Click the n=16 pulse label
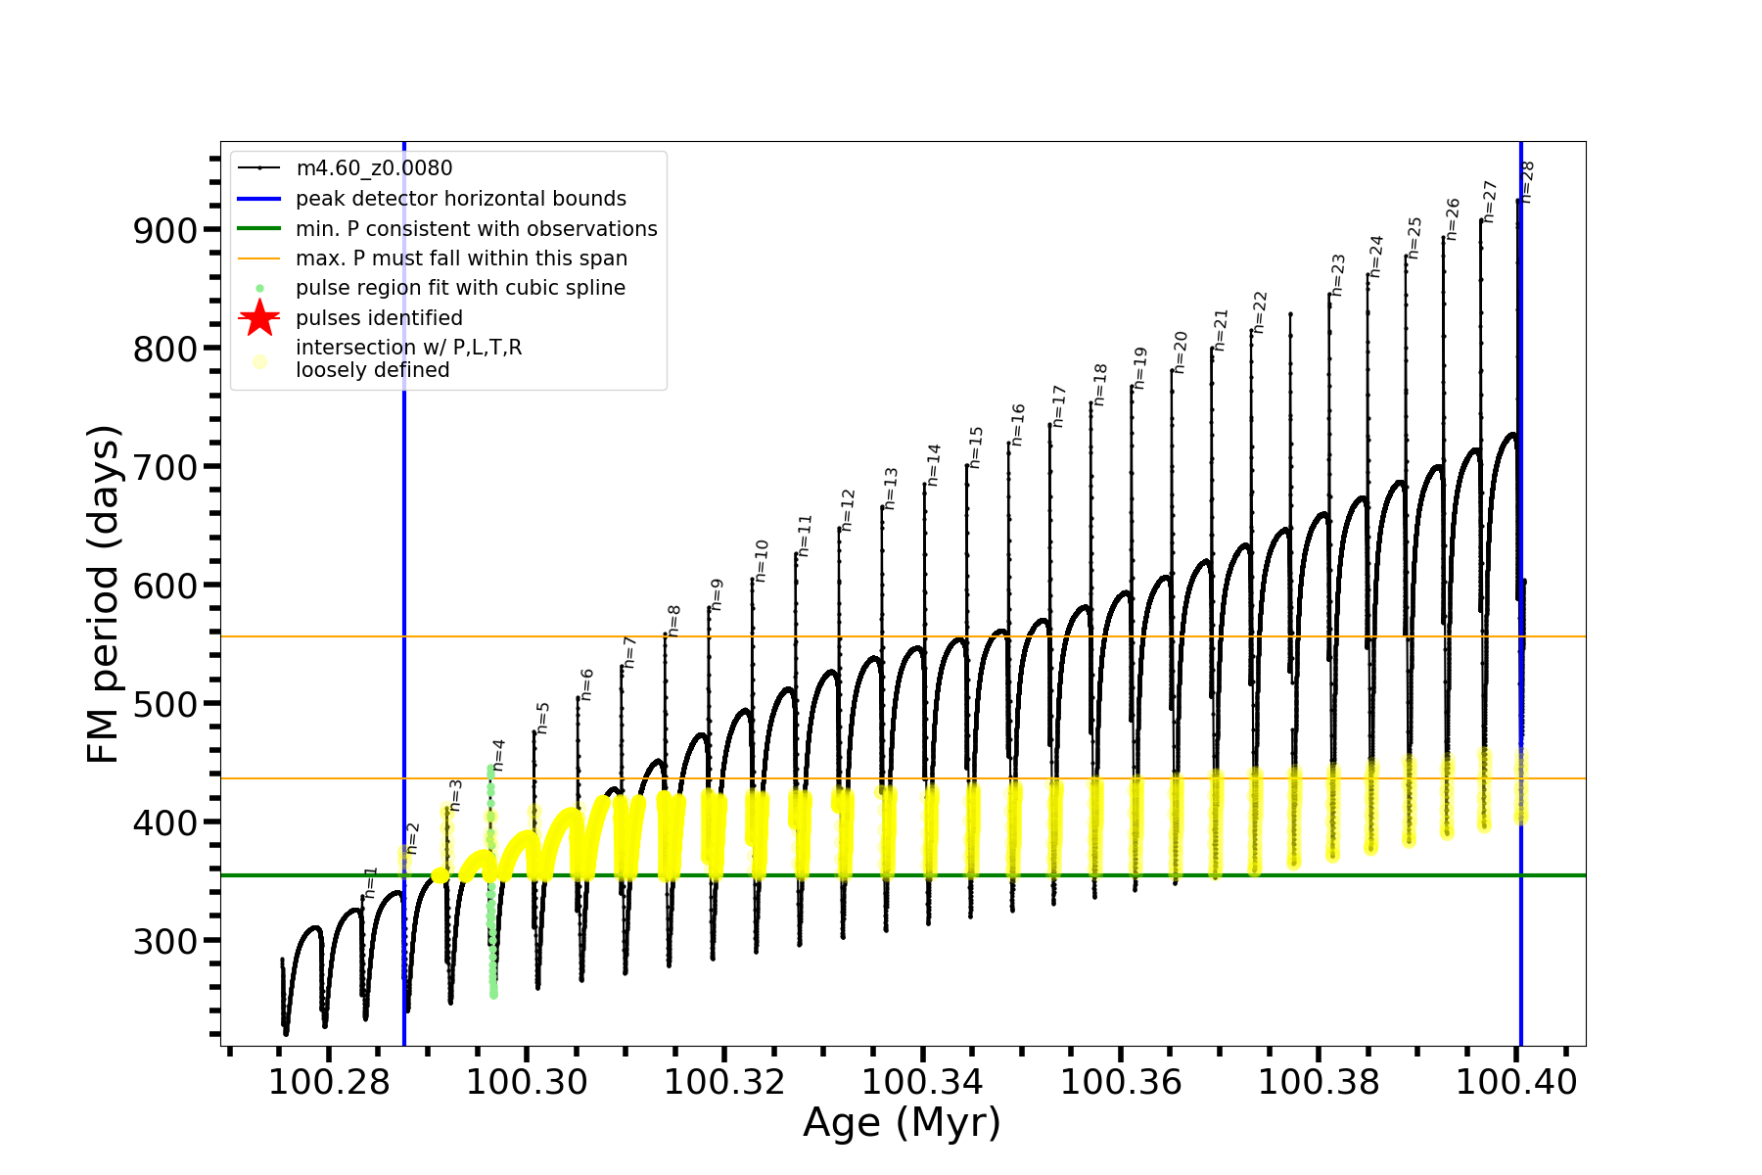 click(x=1018, y=425)
